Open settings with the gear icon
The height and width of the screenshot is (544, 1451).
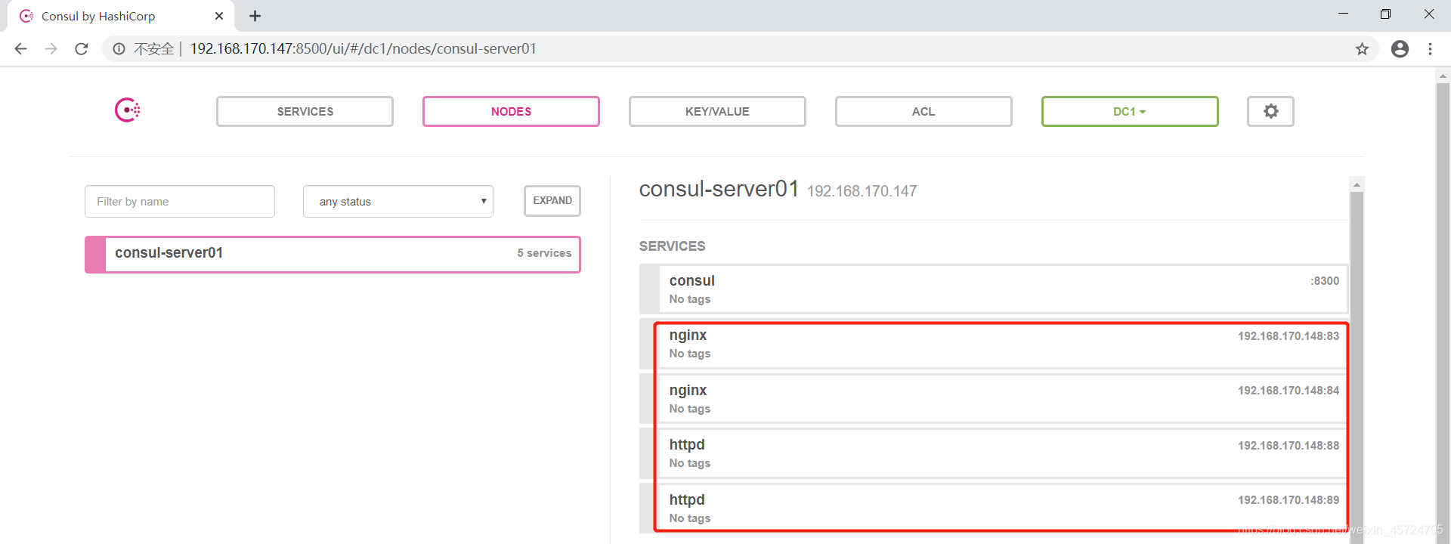click(x=1270, y=111)
